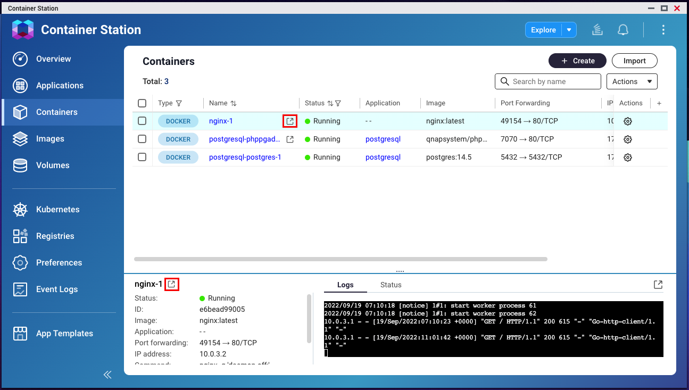Sort containers by Name
Screen dimensions: 689x390
tap(234, 103)
